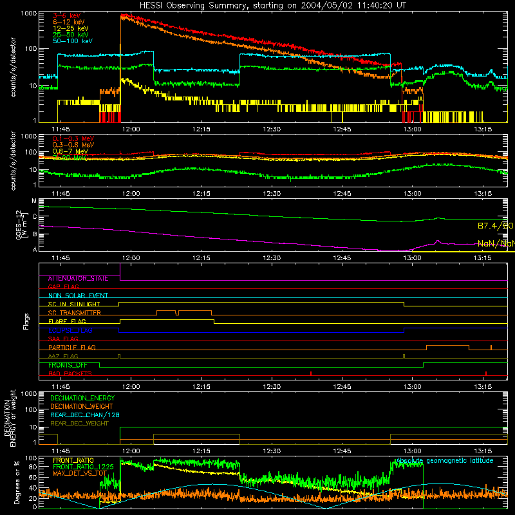This screenshot has width=515, height=515.
Task: Click the top panel 'counts/s/detector' axis title
Action: (13, 67)
